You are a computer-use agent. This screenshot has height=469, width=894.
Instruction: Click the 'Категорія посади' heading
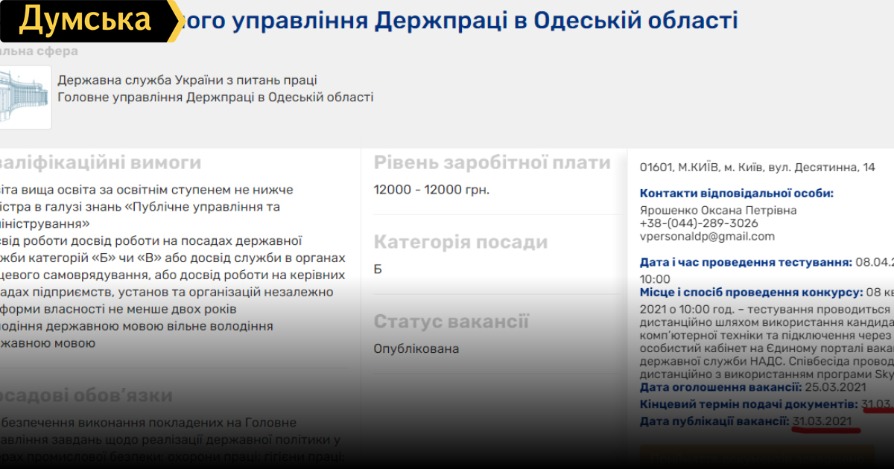point(460,242)
